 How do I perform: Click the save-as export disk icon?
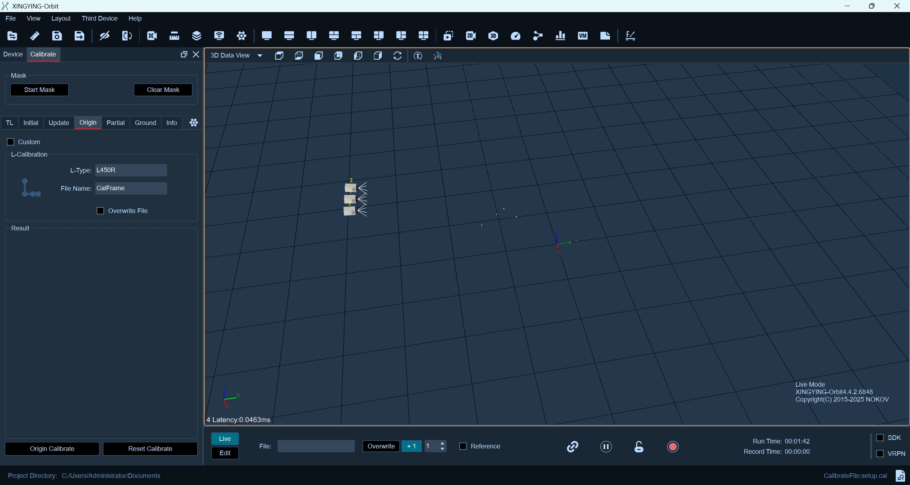pyautogui.click(x=79, y=36)
